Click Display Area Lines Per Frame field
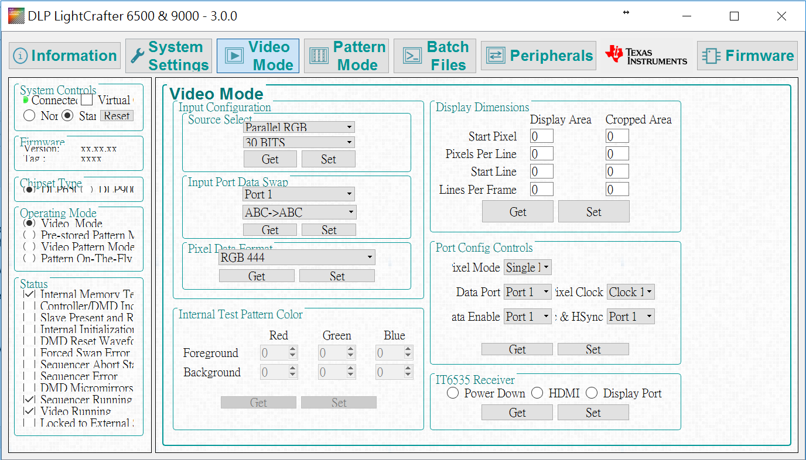Image resolution: width=806 pixels, height=460 pixels. pos(542,189)
